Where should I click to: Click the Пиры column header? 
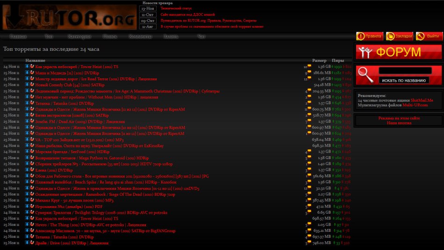click(338, 61)
